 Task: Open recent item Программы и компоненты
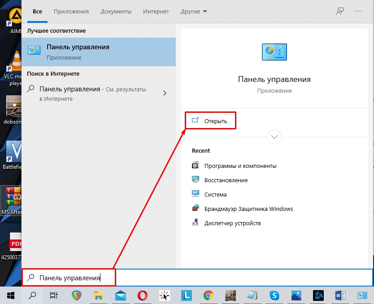[240, 166]
